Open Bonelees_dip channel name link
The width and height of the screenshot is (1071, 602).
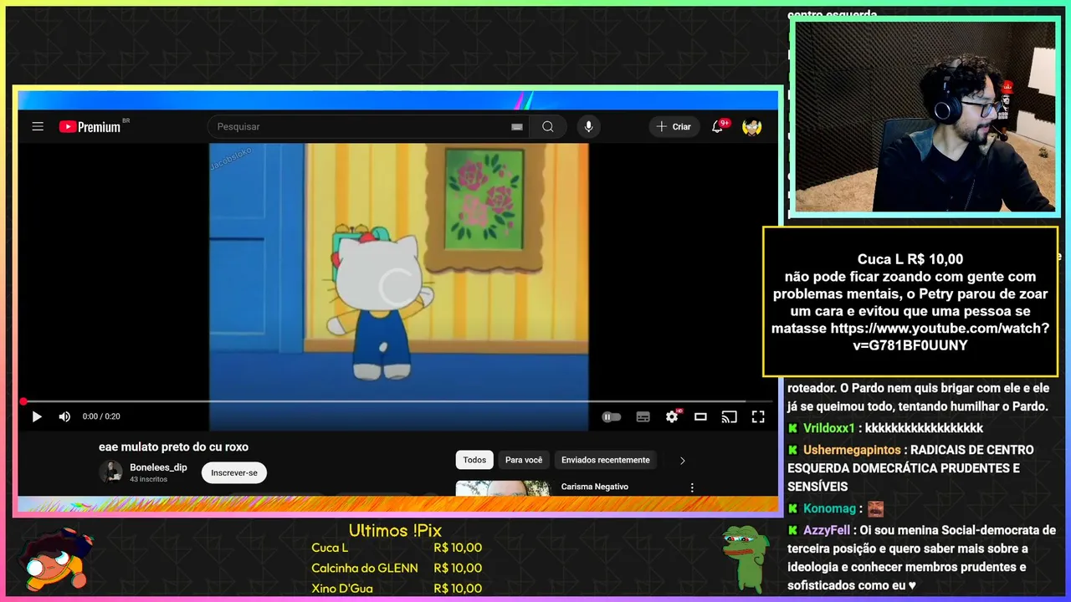coord(158,467)
